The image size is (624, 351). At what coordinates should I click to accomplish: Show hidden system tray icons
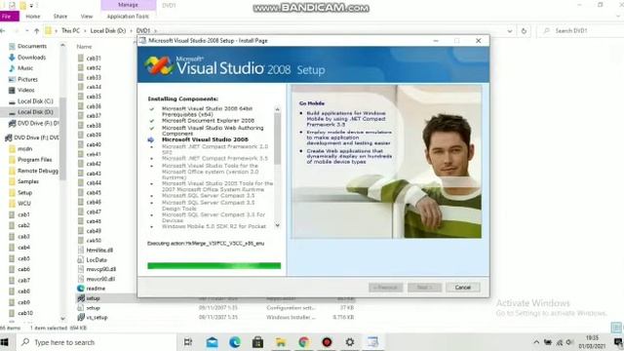536,342
